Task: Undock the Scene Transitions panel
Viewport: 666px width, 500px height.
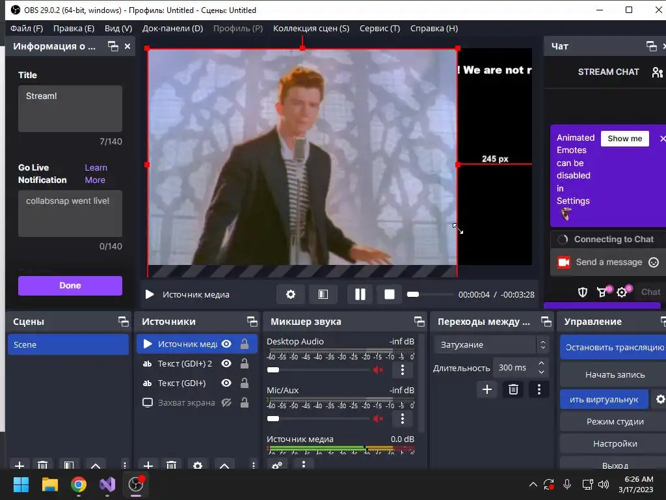Action: (x=546, y=322)
